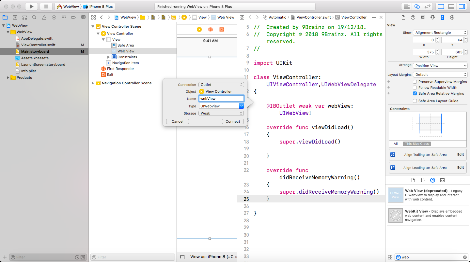Image resolution: width=470 pixels, height=262 pixels.
Task: Show the object library icon
Action: [432, 180]
